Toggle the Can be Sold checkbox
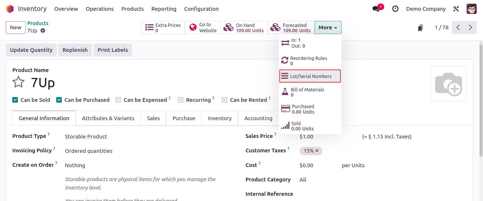This screenshot has height=201, width=483. click(x=15, y=100)
